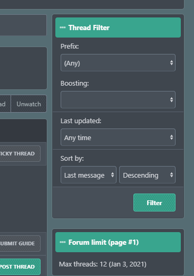The height and width of the screenshot is (276, 194).
Task: Click the Forum limit (page #1) title
Action: [103, 243]
